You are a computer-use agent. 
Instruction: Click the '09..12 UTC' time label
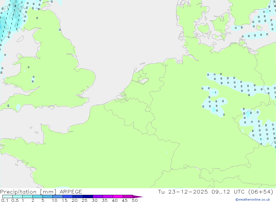(x=228, y=192)
